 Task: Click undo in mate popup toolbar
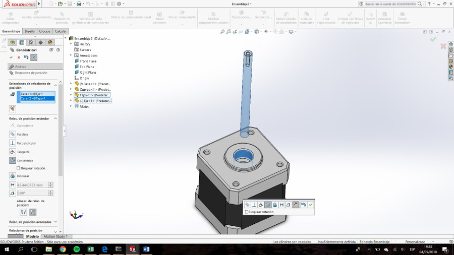[x=303, y=205]
